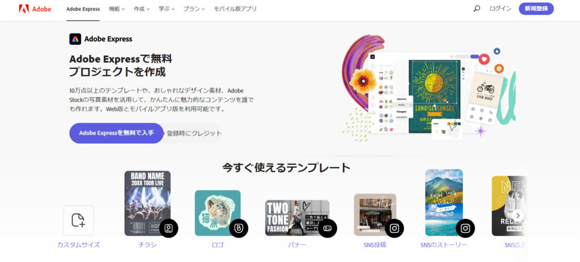This screenshot has width=580, height=262.
Task: Open the チラシ template link
Action: (x=148, y=244)
